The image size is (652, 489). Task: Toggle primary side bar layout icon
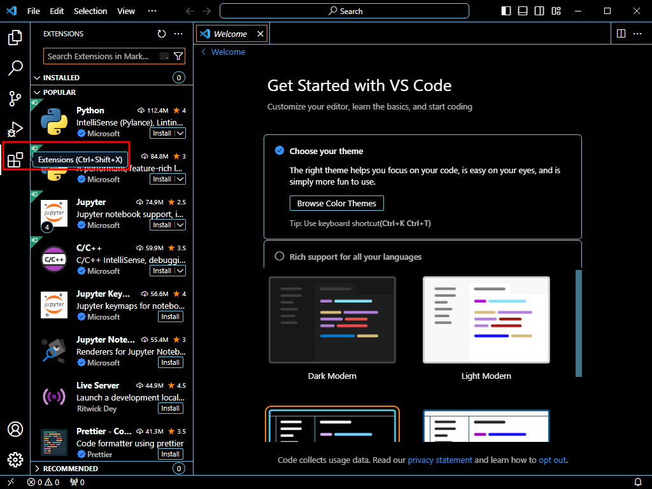coord(506,11)
